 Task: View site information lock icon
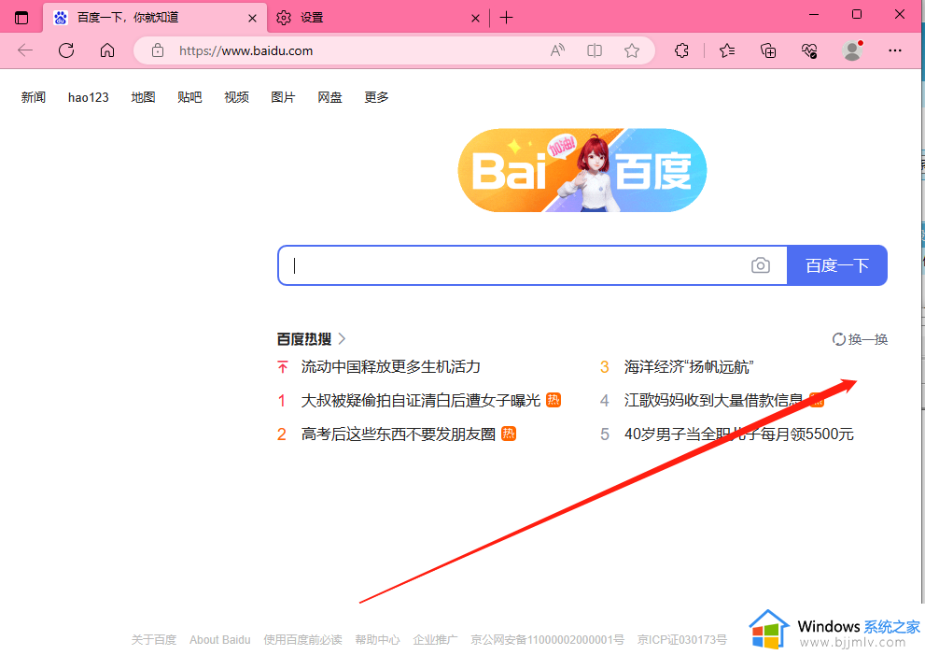pyautogui.click(x=158, y=50)
